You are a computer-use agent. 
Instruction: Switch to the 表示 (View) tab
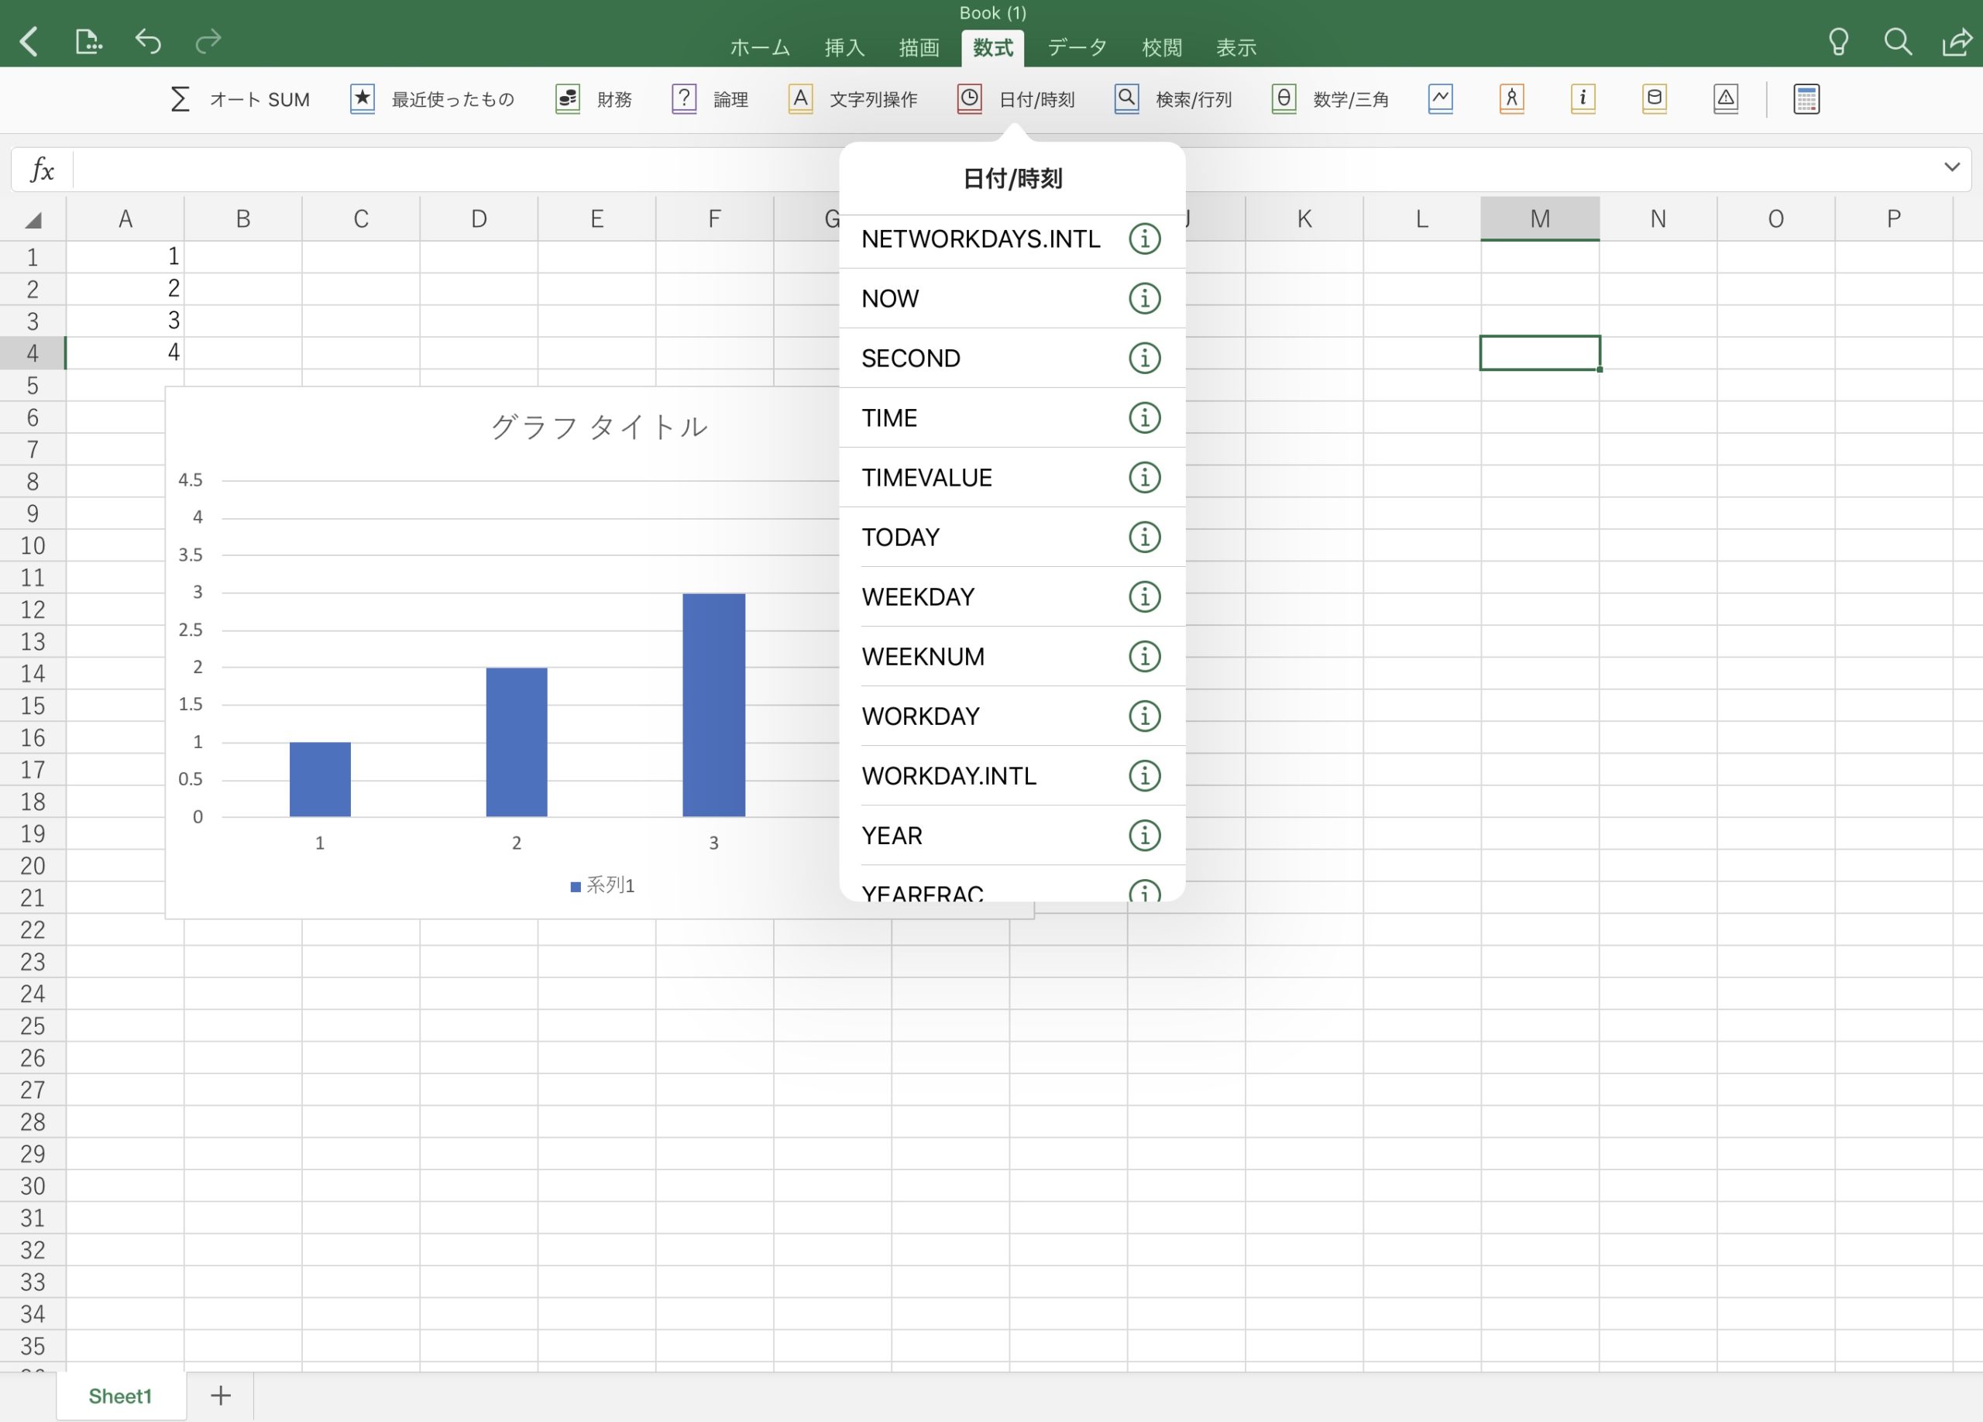[1236, 47]
